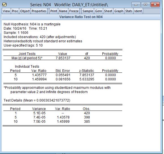Open the Proc menu

point(15,11)
